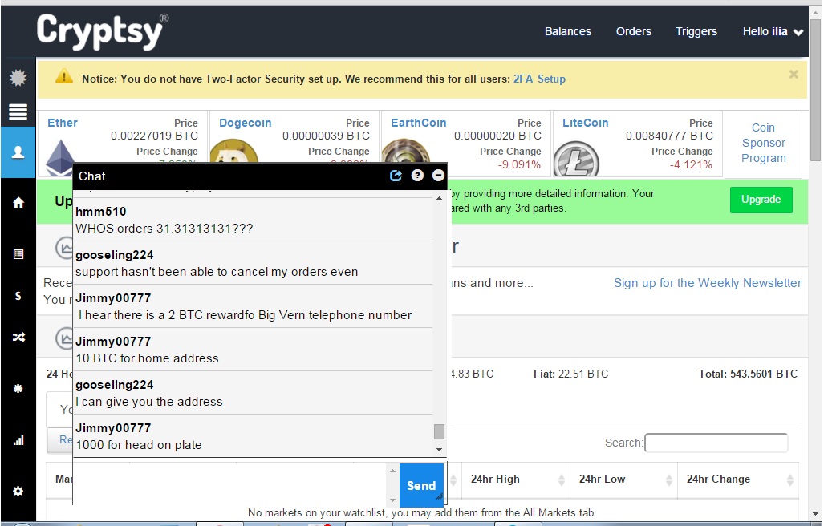Sort by 24hr High column

point(516,479)
